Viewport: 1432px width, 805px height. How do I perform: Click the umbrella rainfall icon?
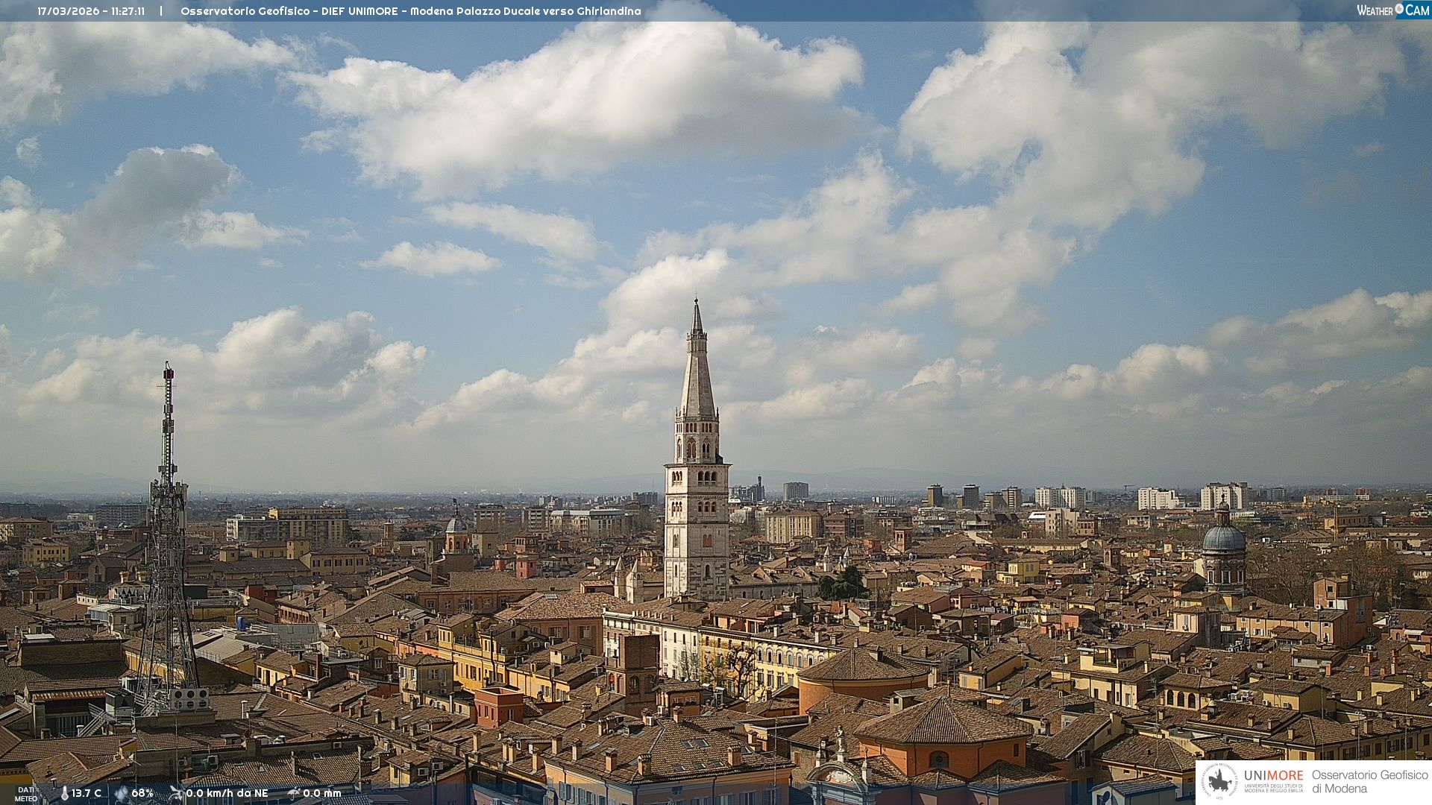293,793
